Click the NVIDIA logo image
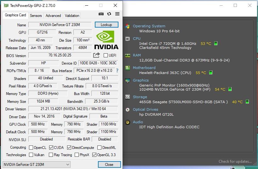This screenshot has height=169, width=258. (x=106, y=40)
